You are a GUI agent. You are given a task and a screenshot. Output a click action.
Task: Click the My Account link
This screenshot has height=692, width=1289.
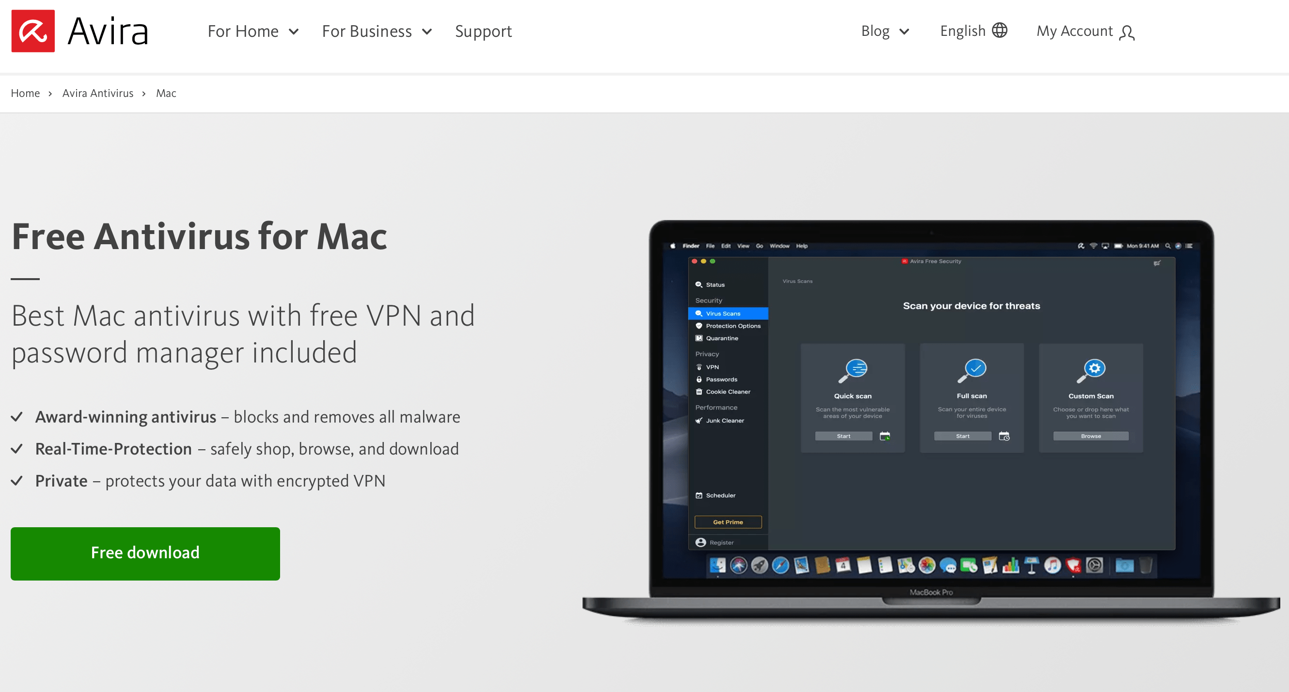pos(1087,31)
